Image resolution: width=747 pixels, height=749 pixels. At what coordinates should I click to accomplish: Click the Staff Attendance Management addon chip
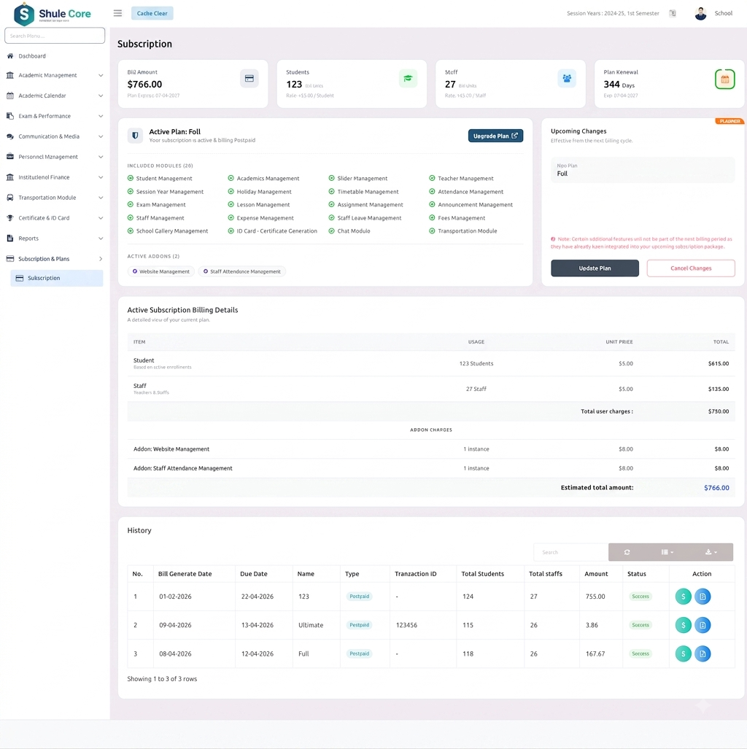[x=242, y=271]
